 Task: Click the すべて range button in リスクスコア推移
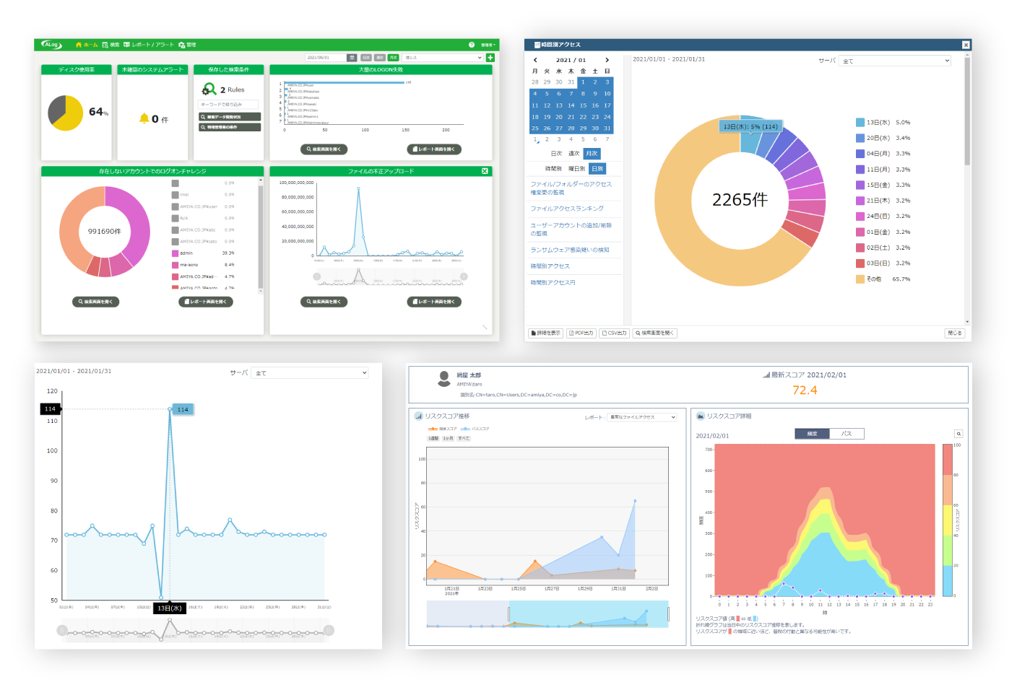click(464, 438)
